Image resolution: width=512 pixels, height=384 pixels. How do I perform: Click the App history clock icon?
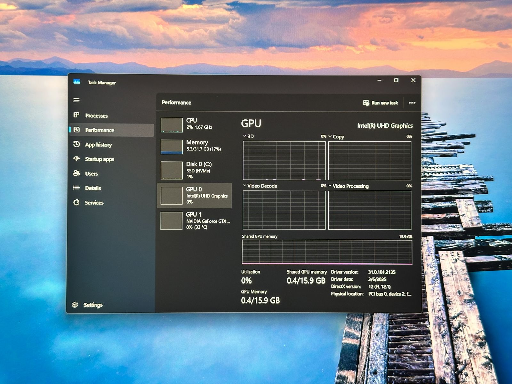76,144
